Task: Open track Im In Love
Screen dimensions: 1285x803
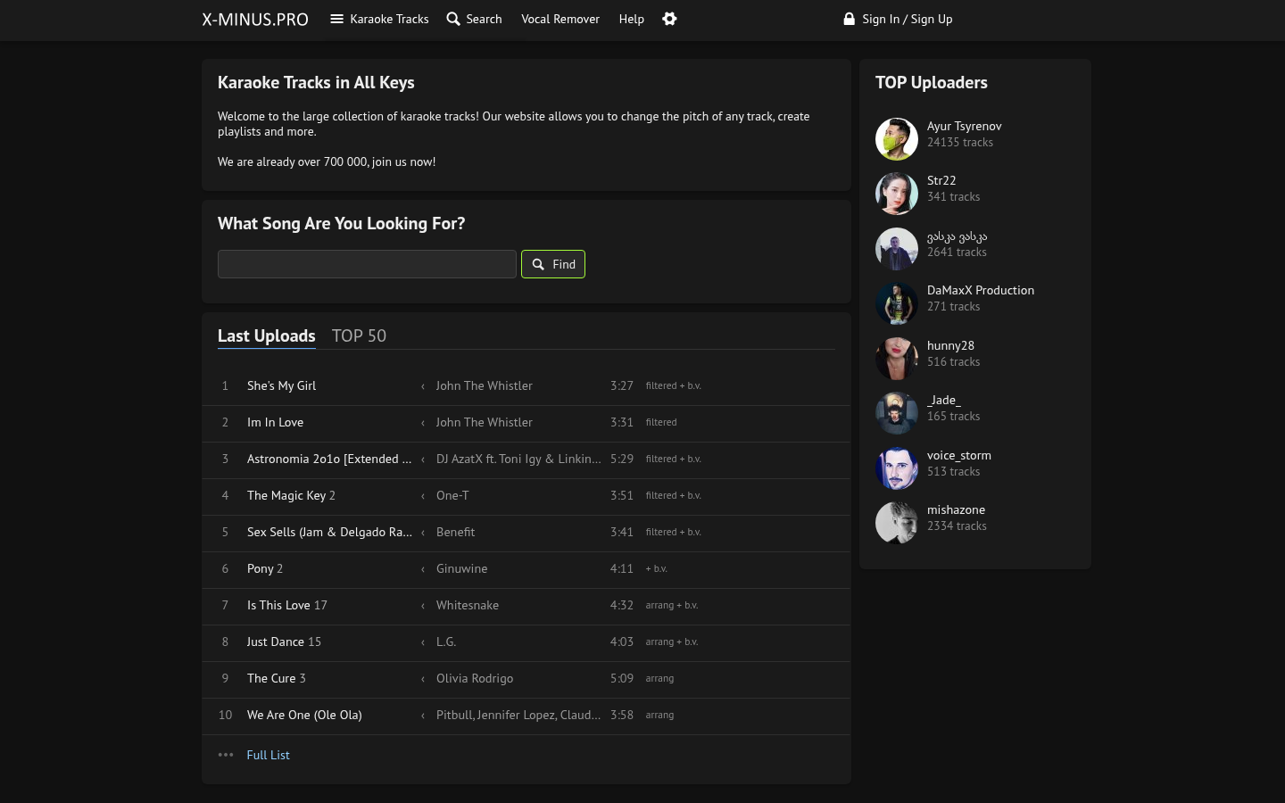Action: coord(276,422)
